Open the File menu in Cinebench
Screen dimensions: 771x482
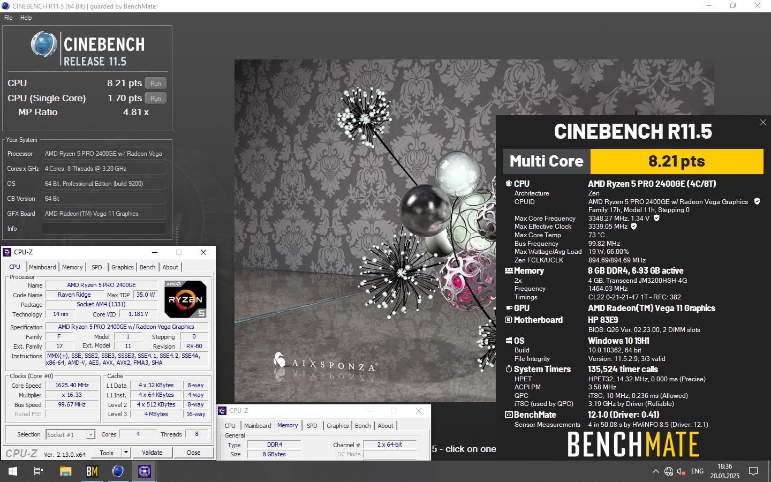coord(9,18)
